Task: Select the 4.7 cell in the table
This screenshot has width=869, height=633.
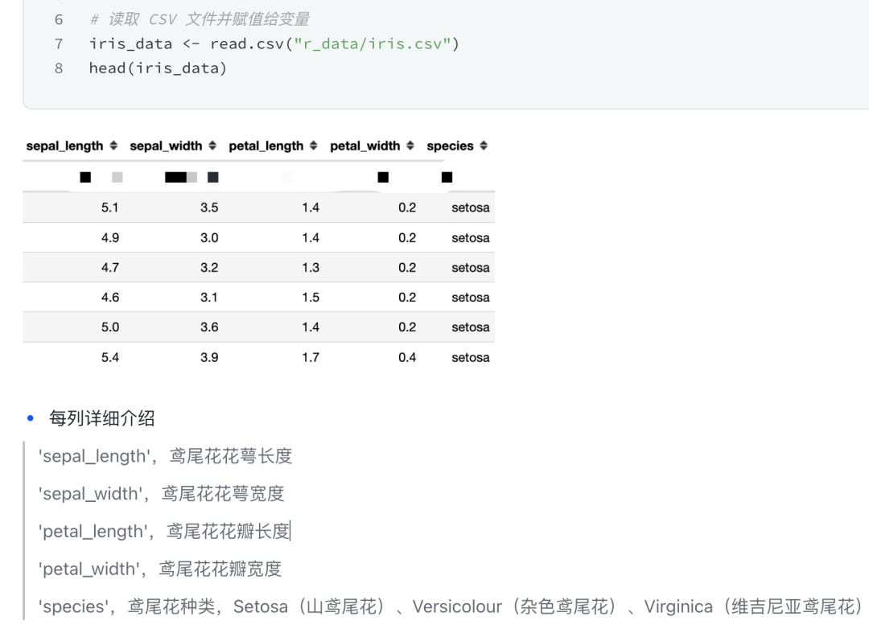Action: [109, 268]
